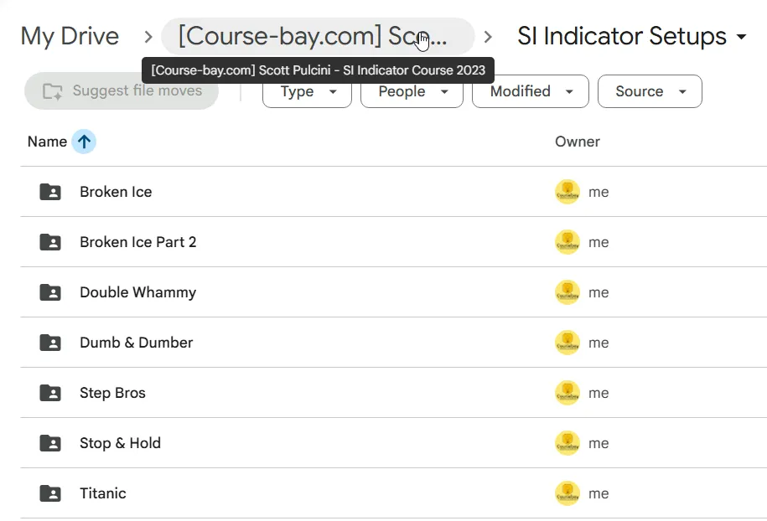Click the owner avatar in Titanic row
Screen dimensions: 767x521
point(567,493)
